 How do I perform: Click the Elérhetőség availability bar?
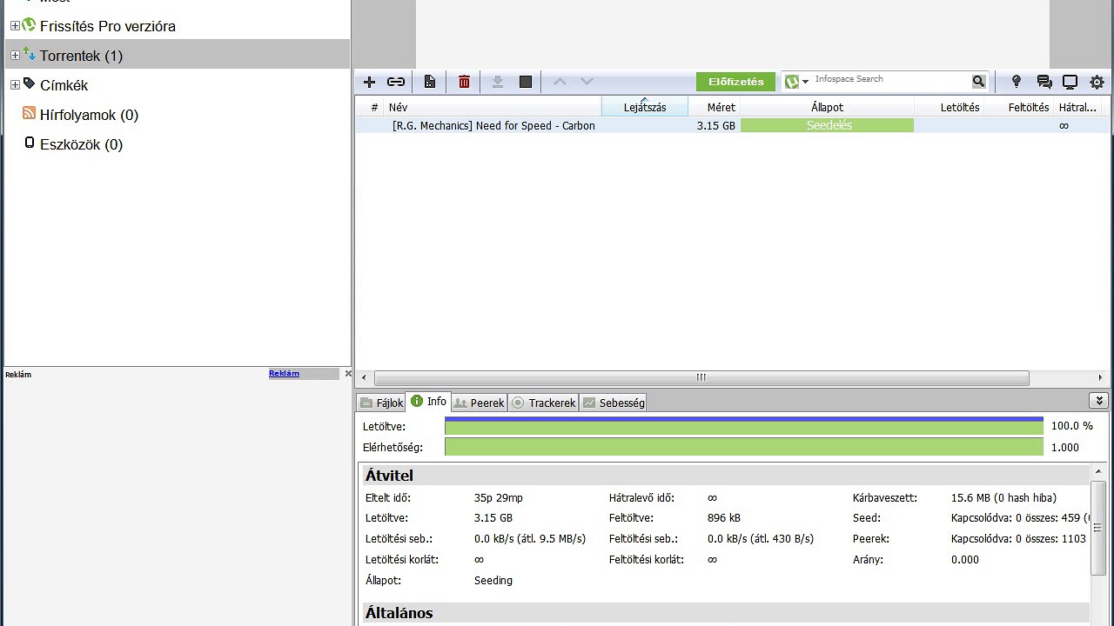744,447
